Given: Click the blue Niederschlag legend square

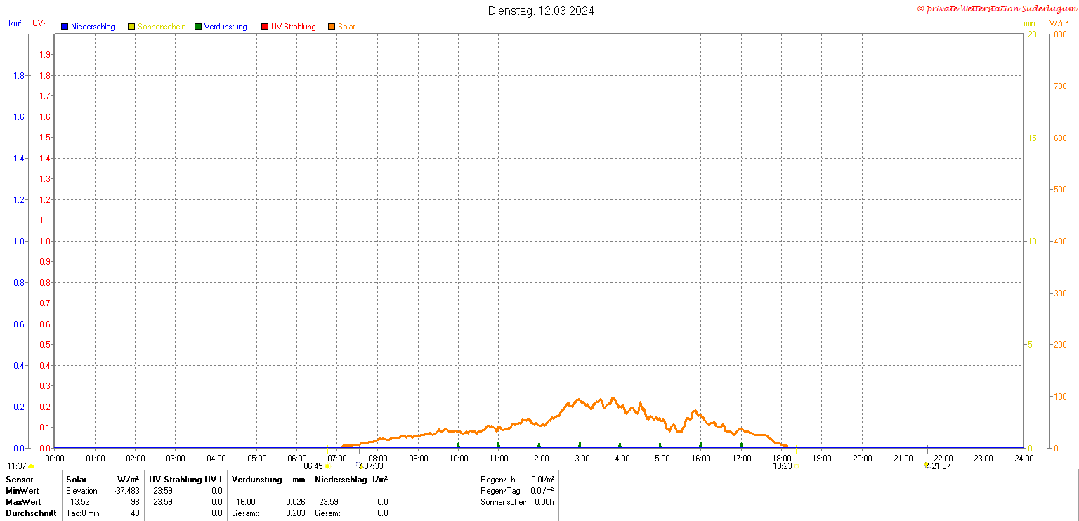Looking at the screenshot, I should pos(65,27).
